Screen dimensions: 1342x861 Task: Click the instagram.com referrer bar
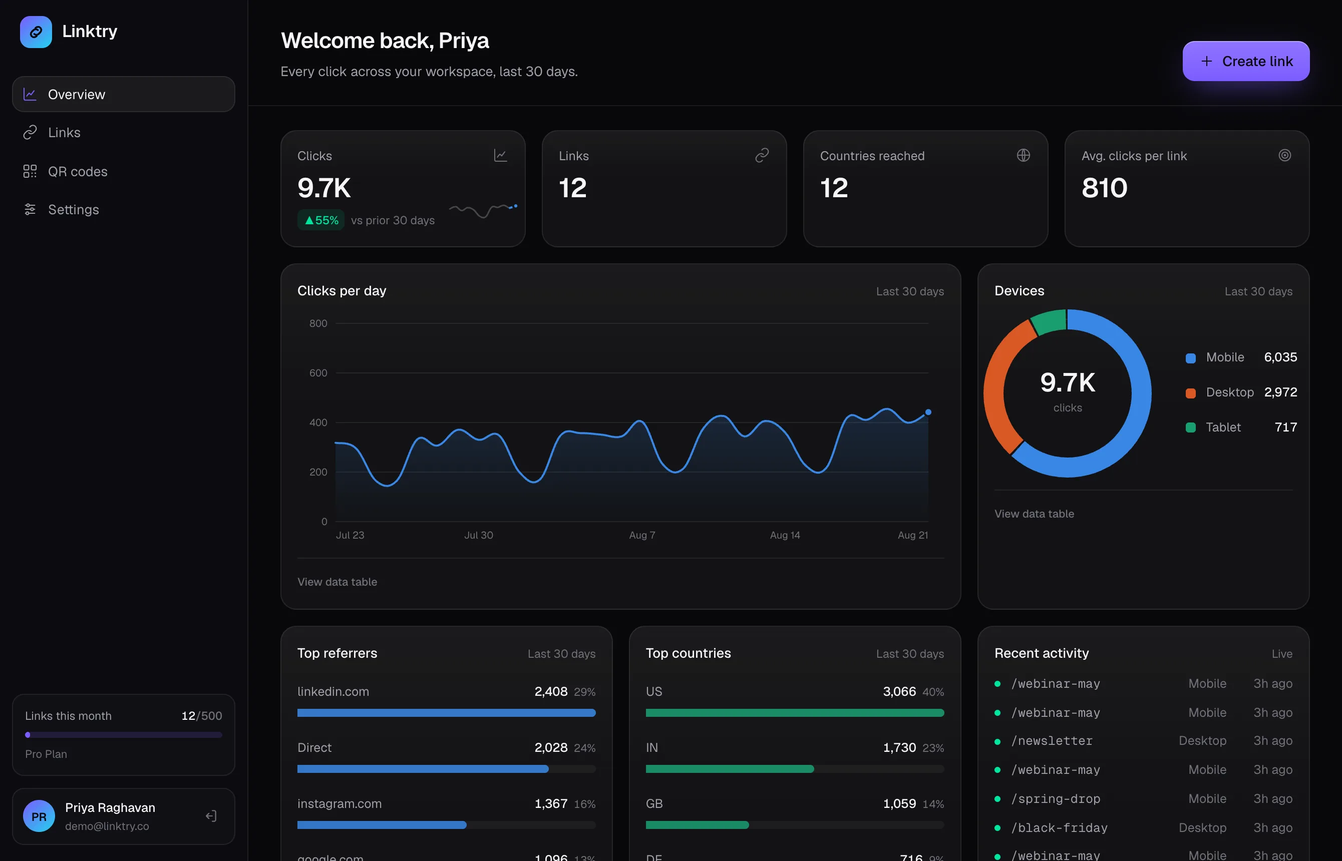(446, 824)
